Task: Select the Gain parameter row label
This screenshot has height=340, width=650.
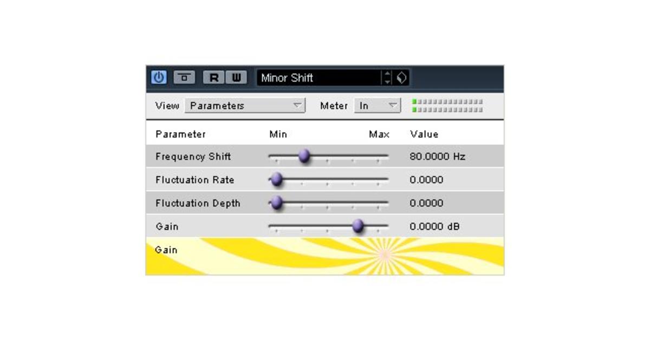Action: (167, 226)
